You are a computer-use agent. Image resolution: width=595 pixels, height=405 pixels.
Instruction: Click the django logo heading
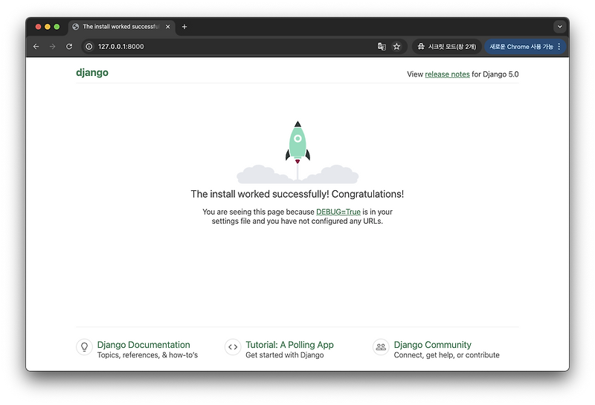point(92,72)
